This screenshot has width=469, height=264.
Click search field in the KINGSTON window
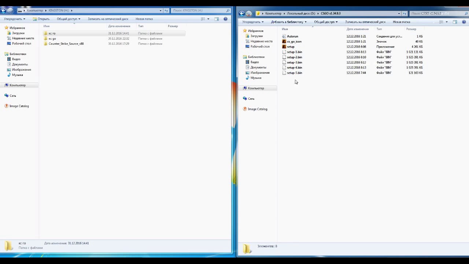[x=200, y=11]
